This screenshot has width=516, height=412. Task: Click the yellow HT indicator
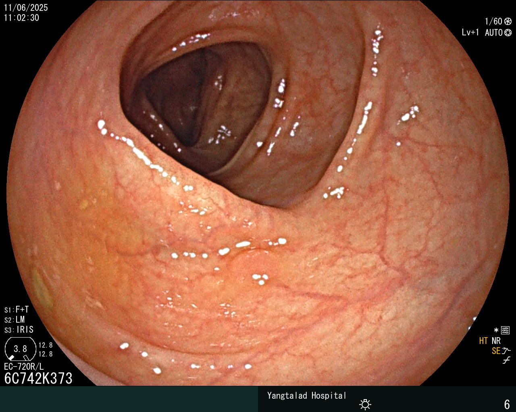[483, 341]
